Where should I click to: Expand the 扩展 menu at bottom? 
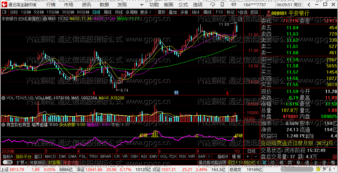22,162
